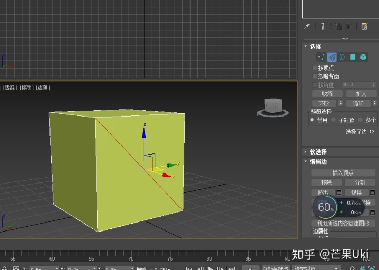Click the green Y axis gizmo arrow
Image resolution: width=379 pixels, height=270 pixels.
173,165
